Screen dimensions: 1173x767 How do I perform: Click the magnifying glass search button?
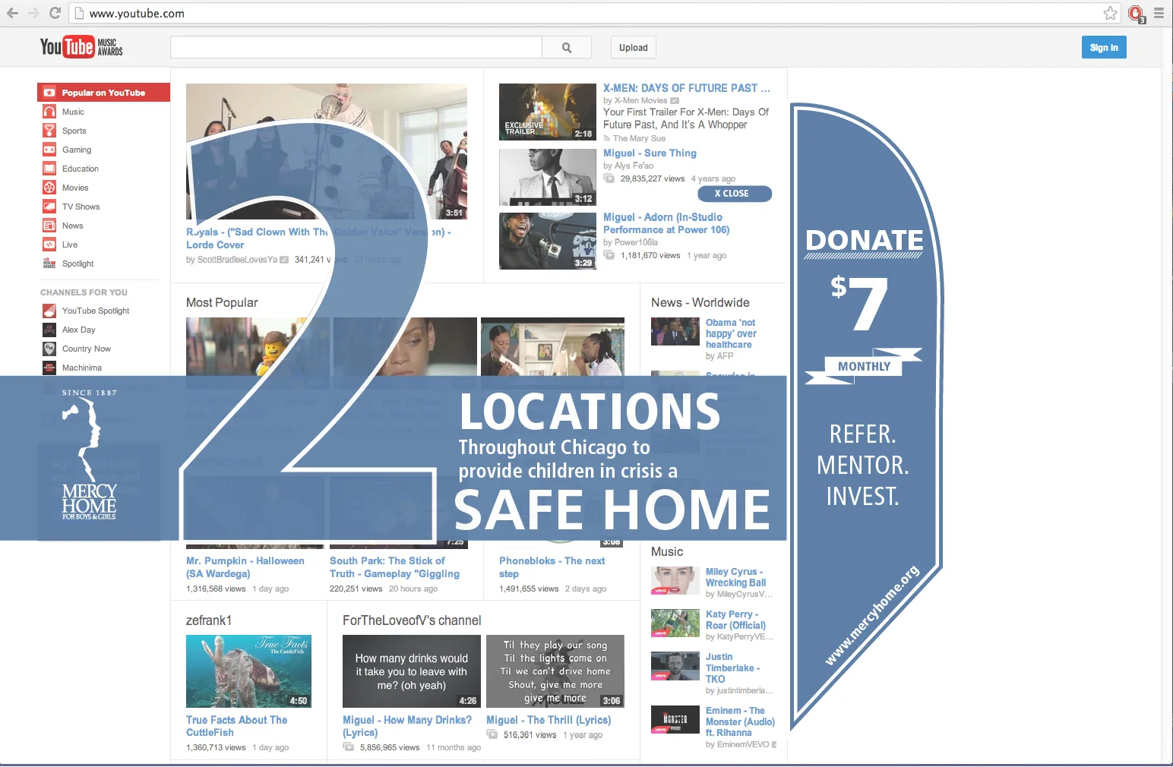point(567,47)
